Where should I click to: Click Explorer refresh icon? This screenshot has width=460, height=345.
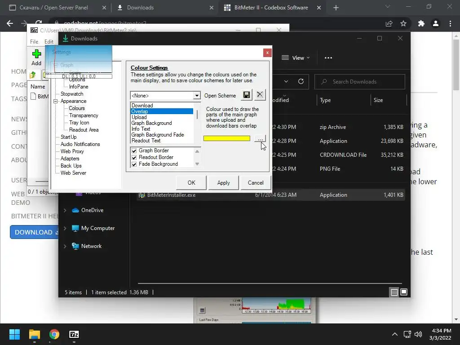301,82
